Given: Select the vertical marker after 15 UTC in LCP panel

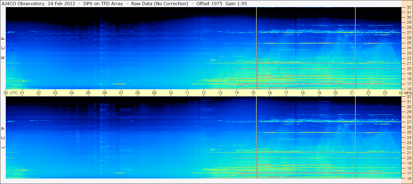Looking at the screenshot, I should pos(256,137).
